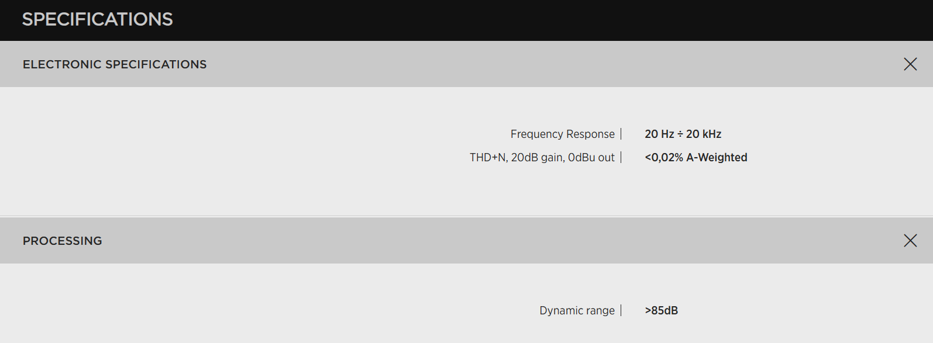Click the word Weighted in the THD+N value

722,158
